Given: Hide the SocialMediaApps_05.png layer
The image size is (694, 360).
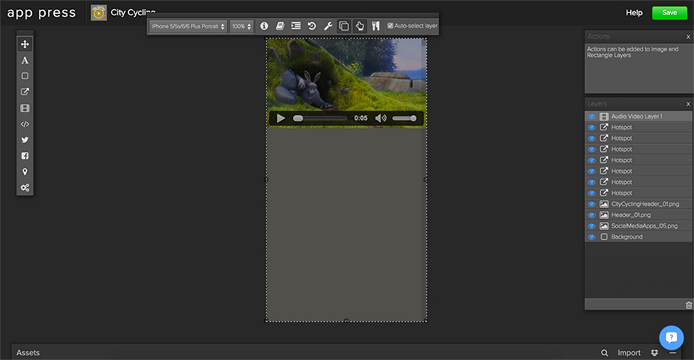Looking at the screenshot, I should pyautogui.click(x=591, y=226).
